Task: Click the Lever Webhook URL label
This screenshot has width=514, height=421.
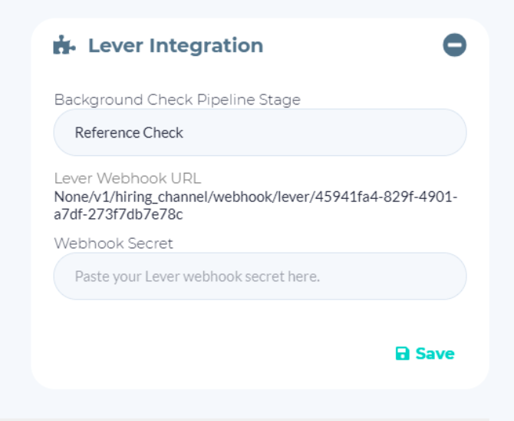Action: pyautogui.click(x=127, y=178)
